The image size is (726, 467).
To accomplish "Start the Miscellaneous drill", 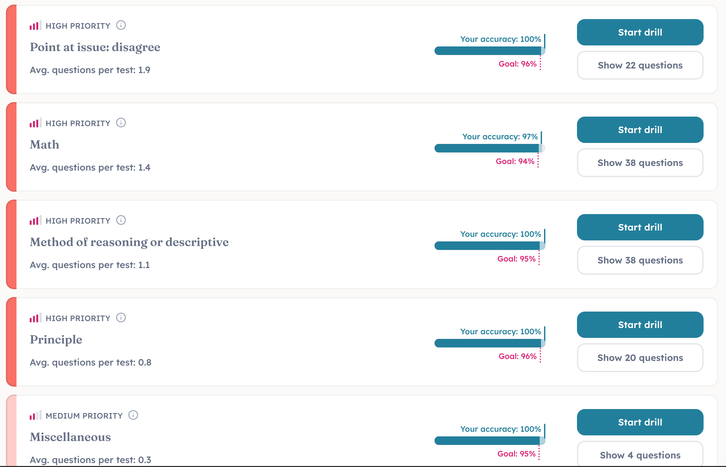I will pyautogui.click(x=640, y=422).
